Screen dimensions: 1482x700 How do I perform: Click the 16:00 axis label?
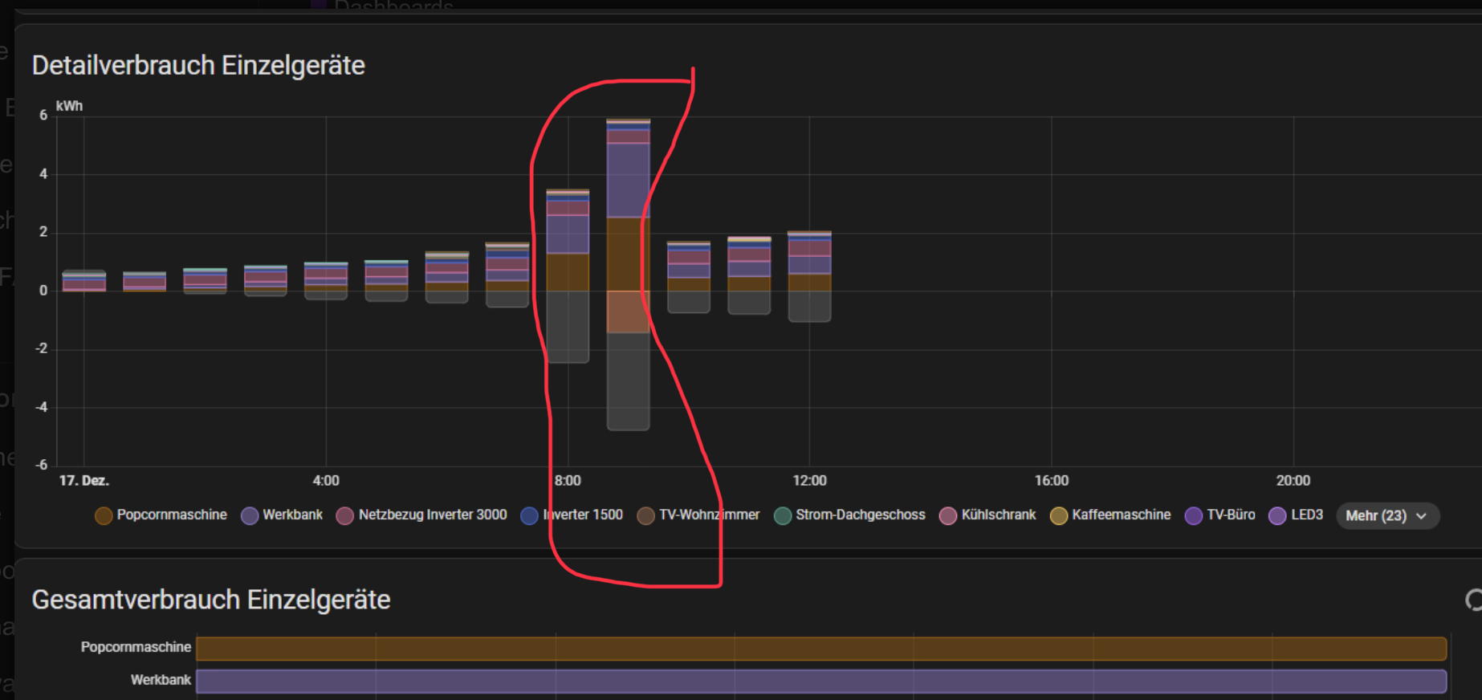(1051, 481)
